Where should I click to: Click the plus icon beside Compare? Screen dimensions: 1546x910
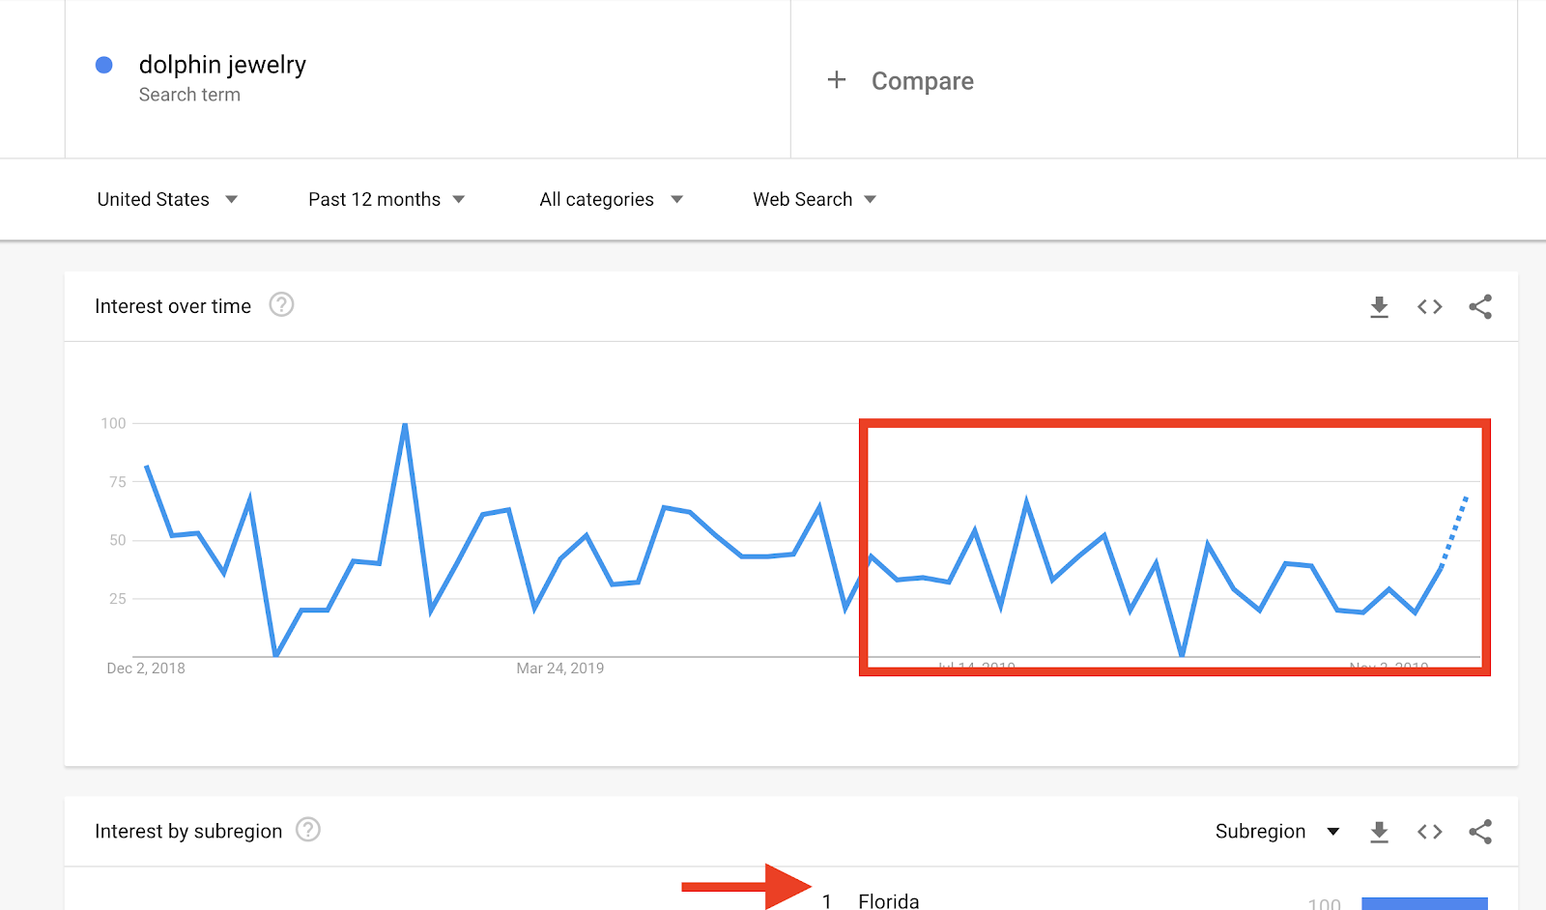pos(837,80)
